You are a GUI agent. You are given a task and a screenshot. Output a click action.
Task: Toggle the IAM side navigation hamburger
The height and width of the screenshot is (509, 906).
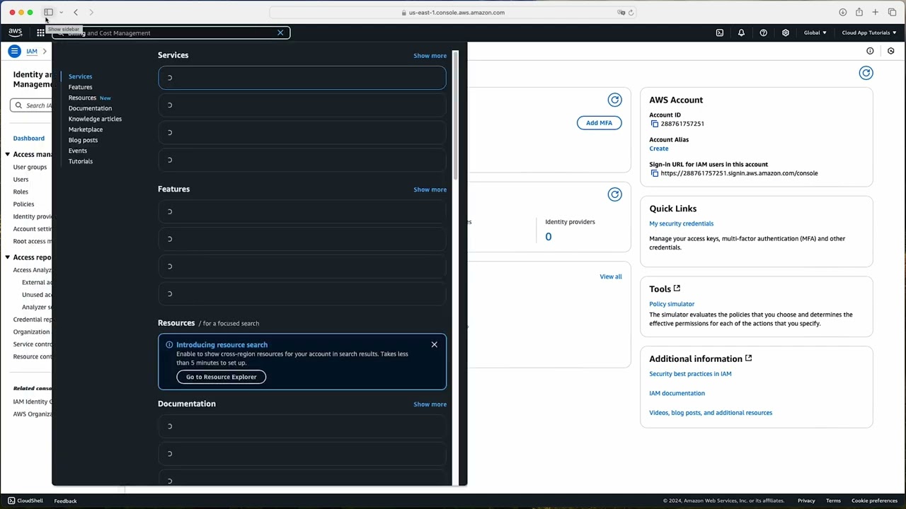click(x=14, y=51)
